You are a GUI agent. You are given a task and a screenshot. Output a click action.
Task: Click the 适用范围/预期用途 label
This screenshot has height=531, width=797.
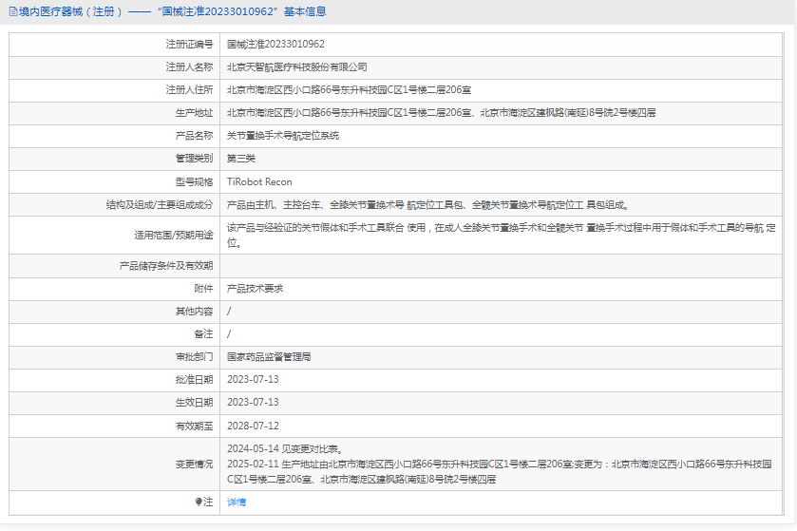(x=174, y=236)
